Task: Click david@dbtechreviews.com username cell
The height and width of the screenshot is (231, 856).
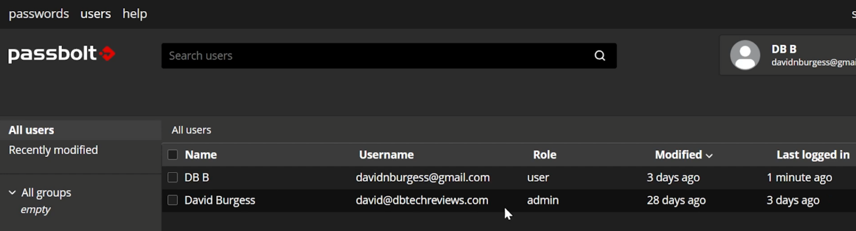Action: [x=422, y=200]
